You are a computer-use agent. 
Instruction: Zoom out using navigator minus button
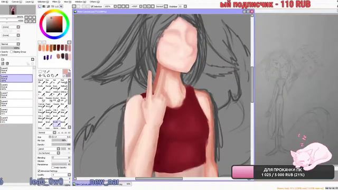[26, 17]
